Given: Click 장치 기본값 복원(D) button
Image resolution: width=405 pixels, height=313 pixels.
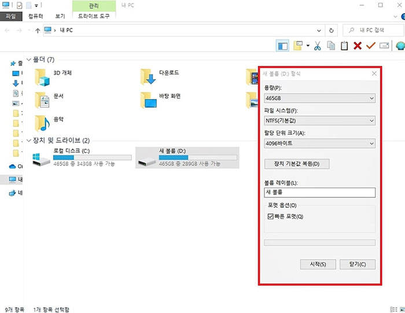Looking at the screenshot, I should coord(297,164).
